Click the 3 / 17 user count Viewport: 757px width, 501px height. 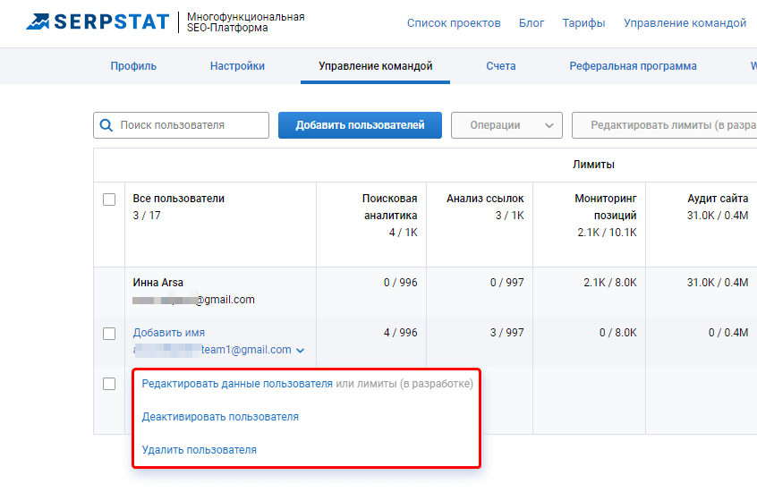click(x=147, y=216)
